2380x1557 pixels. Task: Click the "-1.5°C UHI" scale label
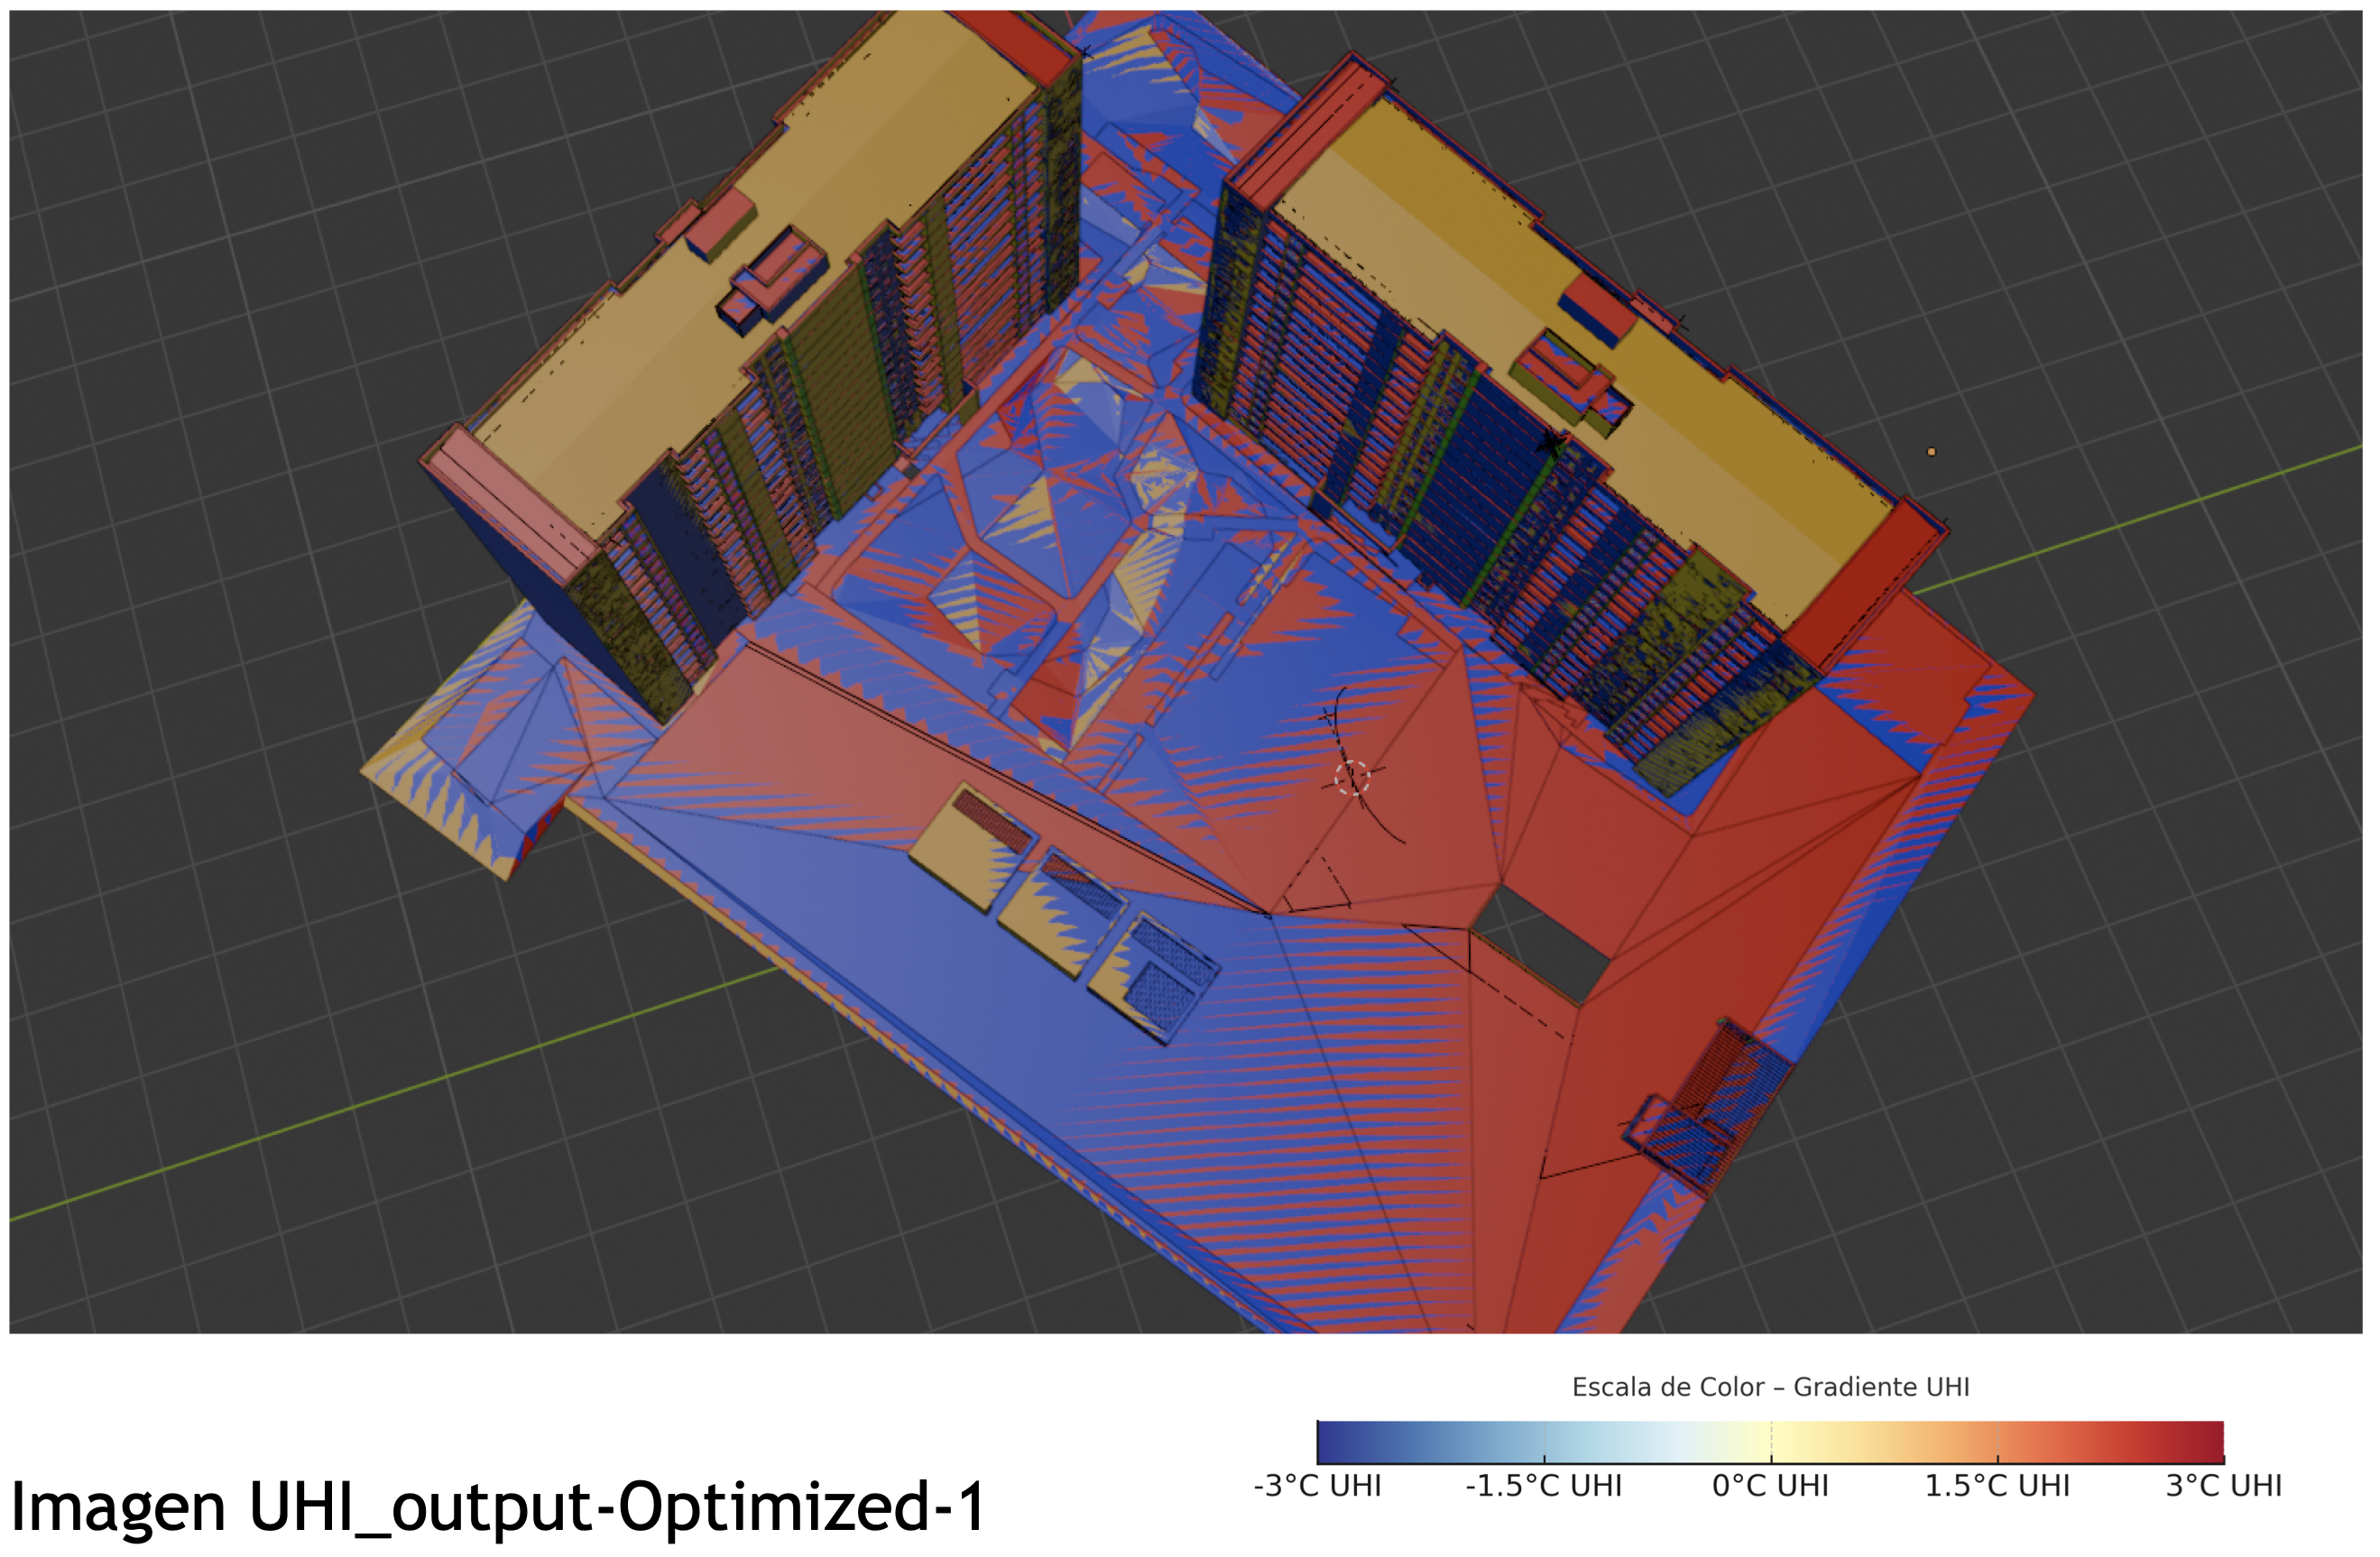pyautogui.click(x=1543, y=1485)
